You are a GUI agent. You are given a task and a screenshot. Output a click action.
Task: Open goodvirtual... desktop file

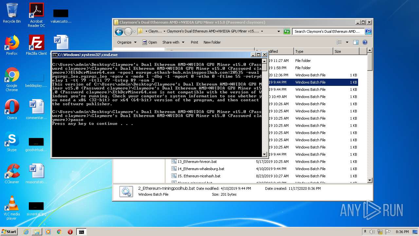[36, 144]
